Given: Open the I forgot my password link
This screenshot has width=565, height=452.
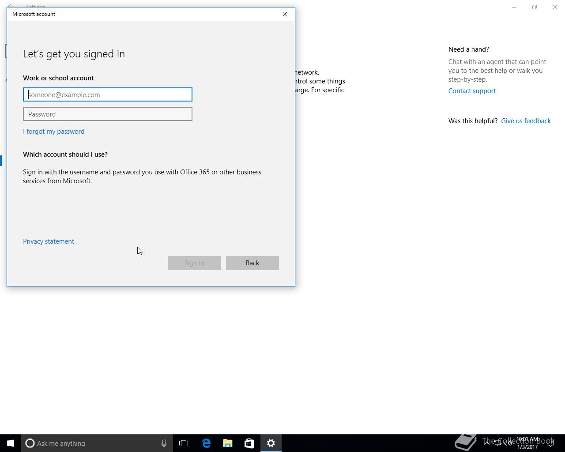Looking at the screenshot, I should click(x=53, y=132).
